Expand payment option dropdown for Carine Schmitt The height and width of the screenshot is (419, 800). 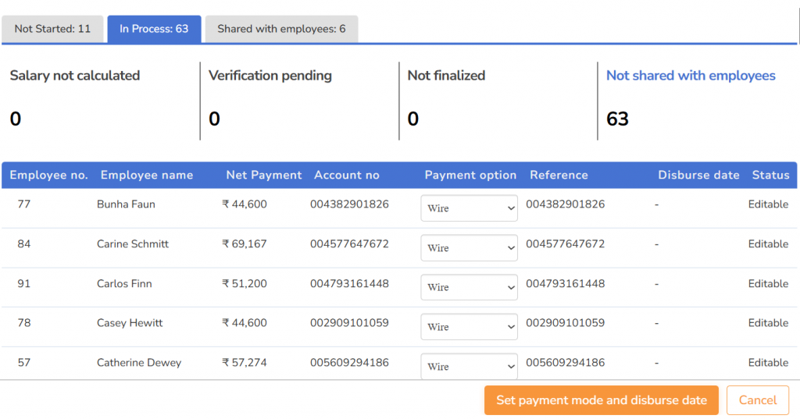(x=469, y=248)
